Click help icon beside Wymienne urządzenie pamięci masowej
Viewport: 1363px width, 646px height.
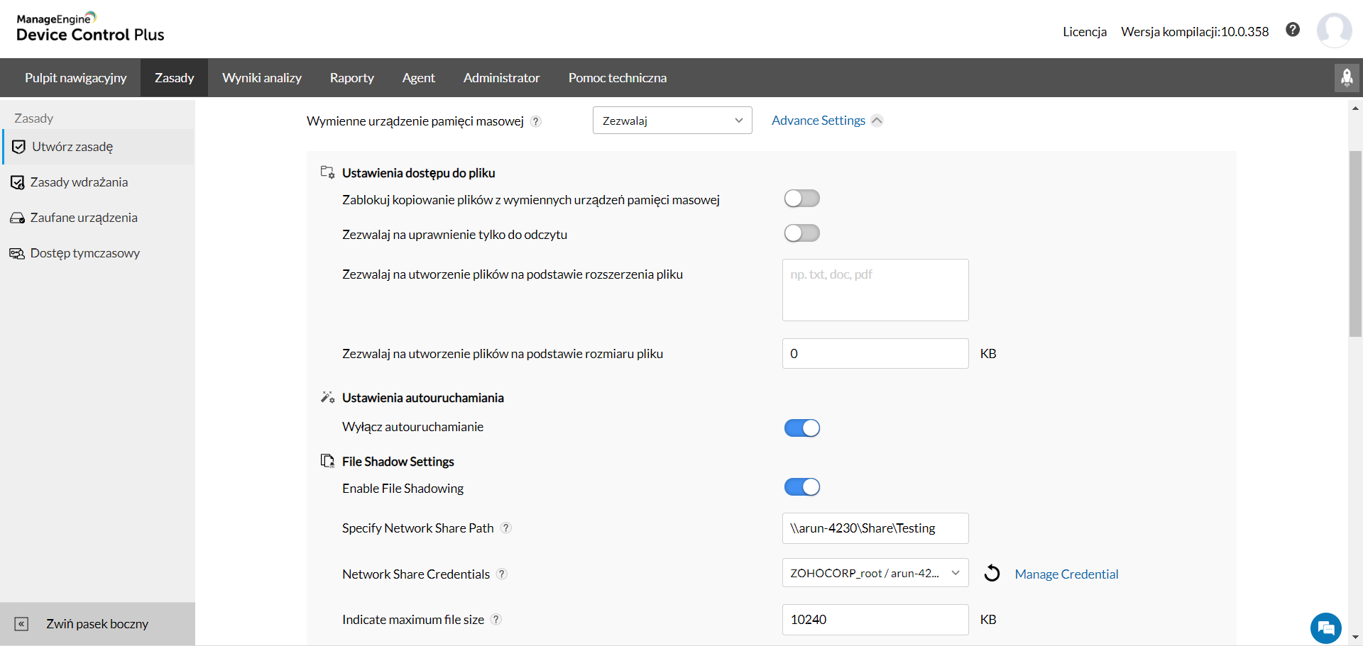[536, 121]
